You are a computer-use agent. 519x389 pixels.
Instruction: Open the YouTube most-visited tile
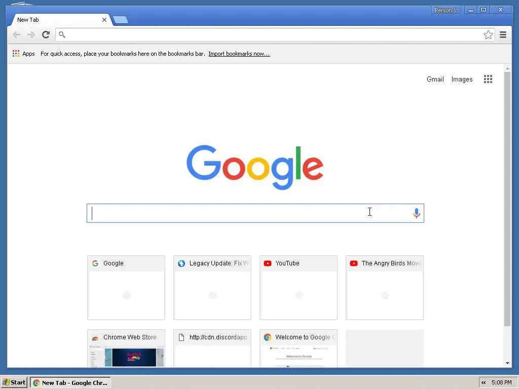coord(298,288)
